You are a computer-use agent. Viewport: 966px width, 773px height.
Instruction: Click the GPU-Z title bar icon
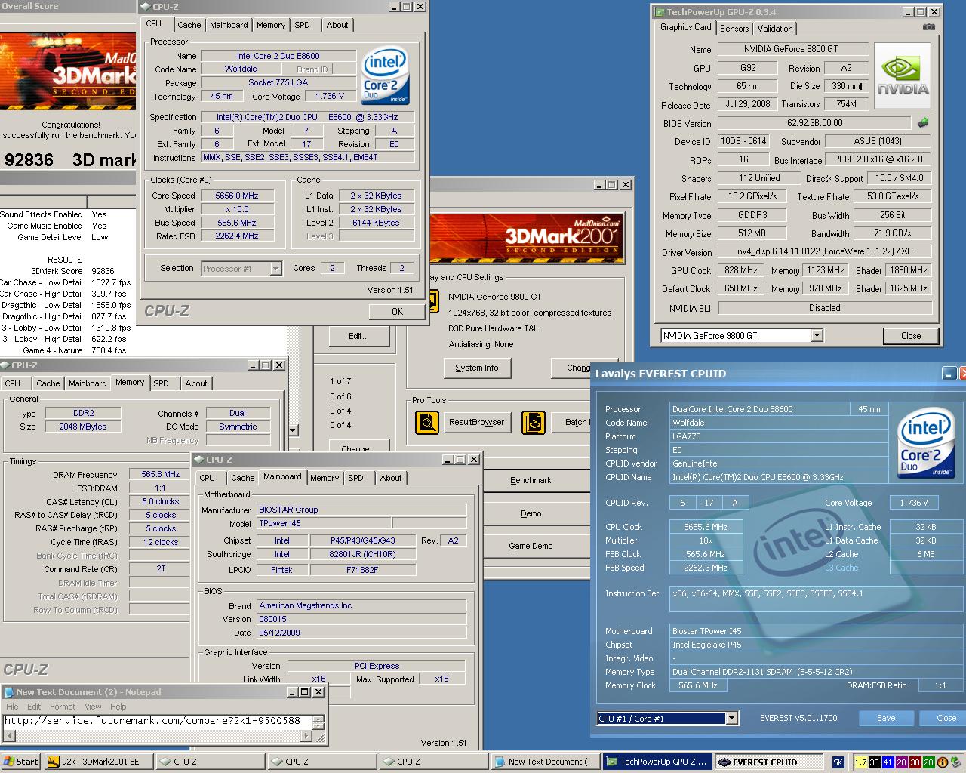point(659,12)
